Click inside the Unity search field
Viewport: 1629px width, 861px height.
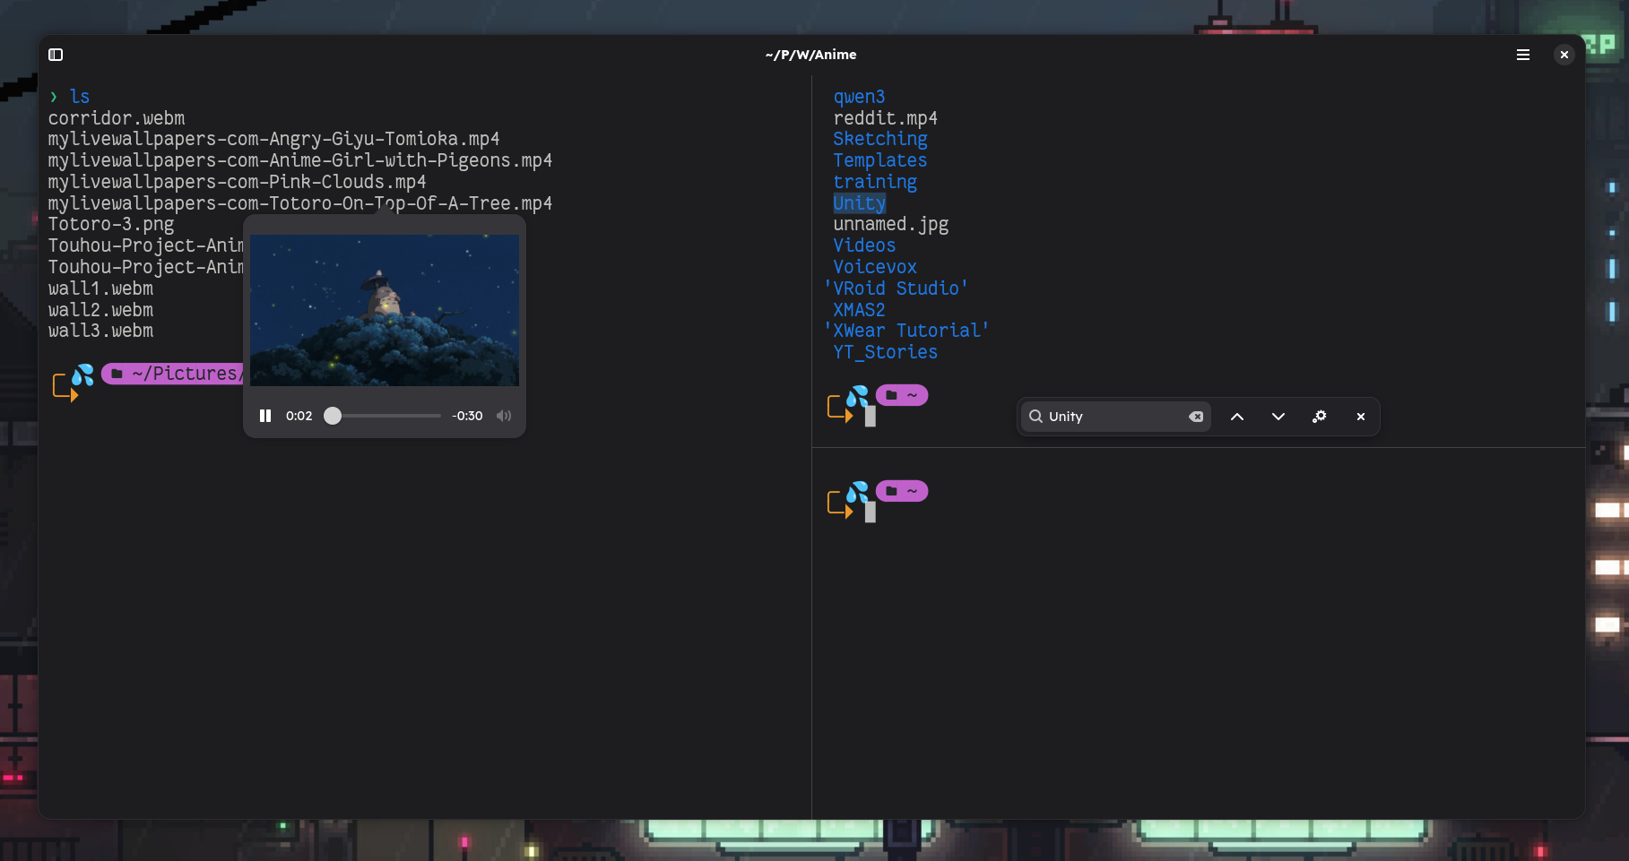point(1115,417)
